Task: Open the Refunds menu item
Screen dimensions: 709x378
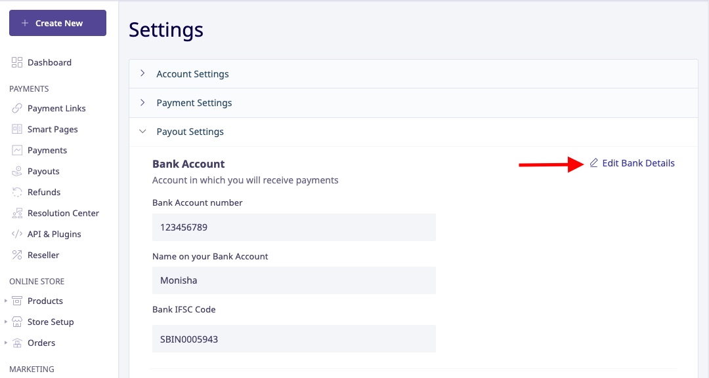Action: click(x=44, y=192)
